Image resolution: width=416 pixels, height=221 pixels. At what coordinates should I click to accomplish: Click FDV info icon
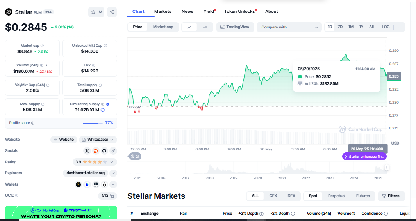point(94,65)
